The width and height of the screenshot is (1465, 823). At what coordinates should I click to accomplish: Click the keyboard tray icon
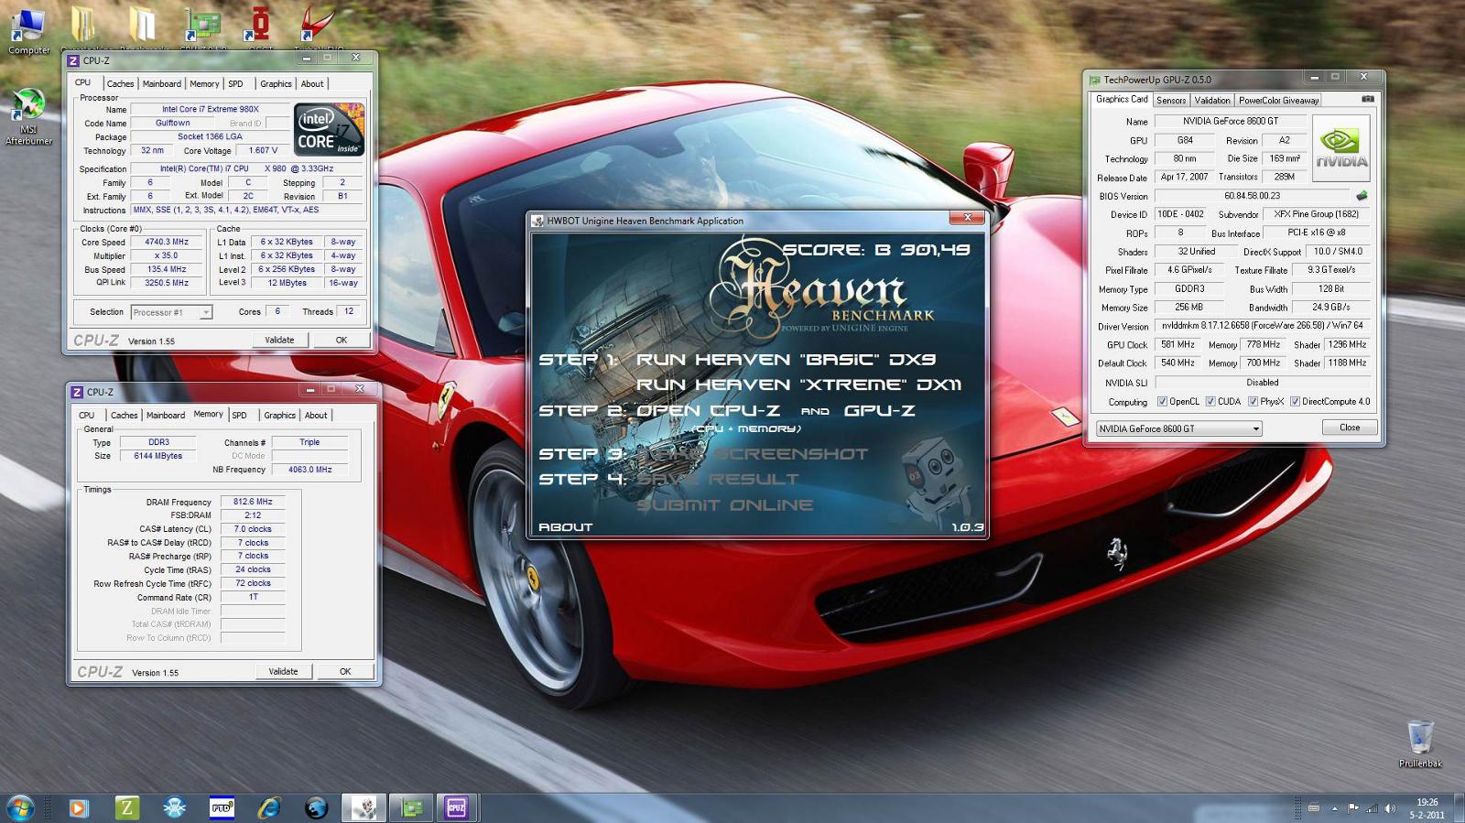click(1314, 808)
